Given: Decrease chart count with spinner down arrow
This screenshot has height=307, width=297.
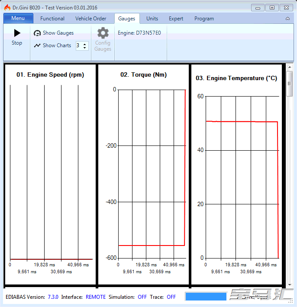Looking at the screenshot, I should coord(84,48).
